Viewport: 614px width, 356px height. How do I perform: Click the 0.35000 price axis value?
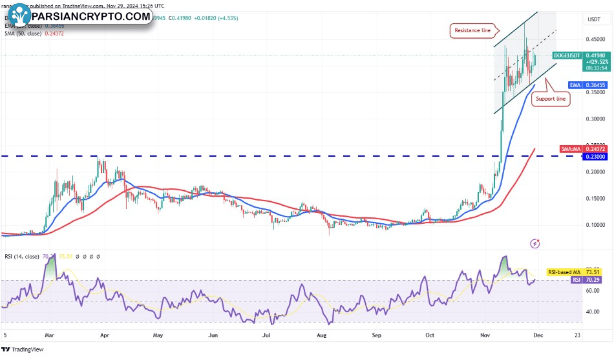click(x=595, y=92)
